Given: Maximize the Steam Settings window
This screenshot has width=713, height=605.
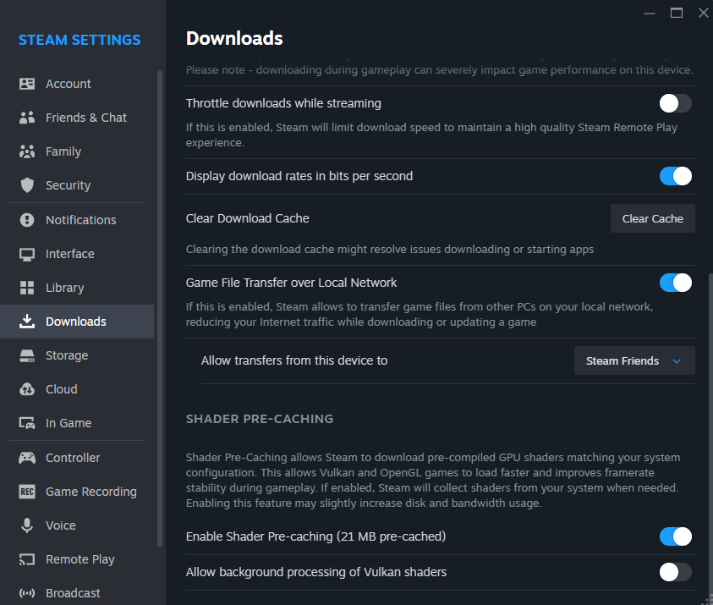Looking at the screenshot, I should pyautogui.click(x=677, y=13).
